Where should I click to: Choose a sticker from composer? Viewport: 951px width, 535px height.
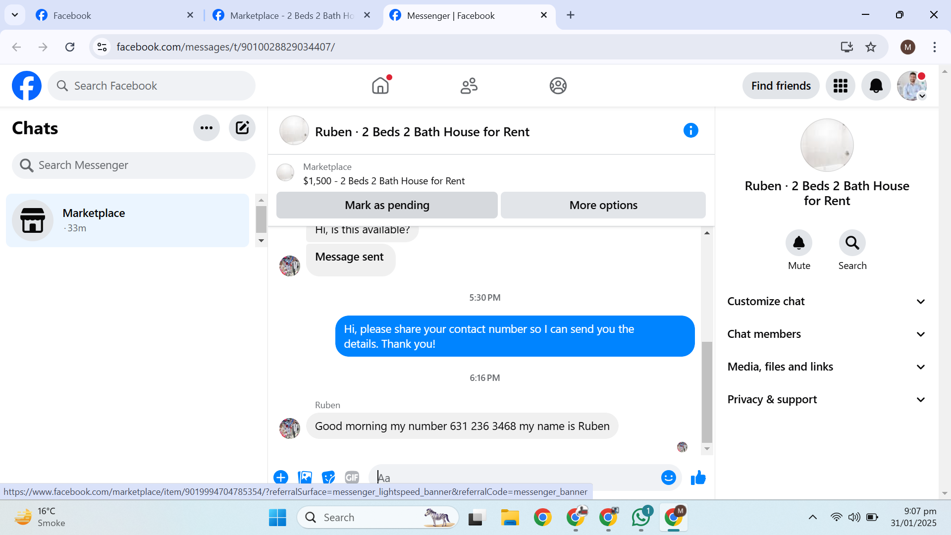click(x=328, y=478)
